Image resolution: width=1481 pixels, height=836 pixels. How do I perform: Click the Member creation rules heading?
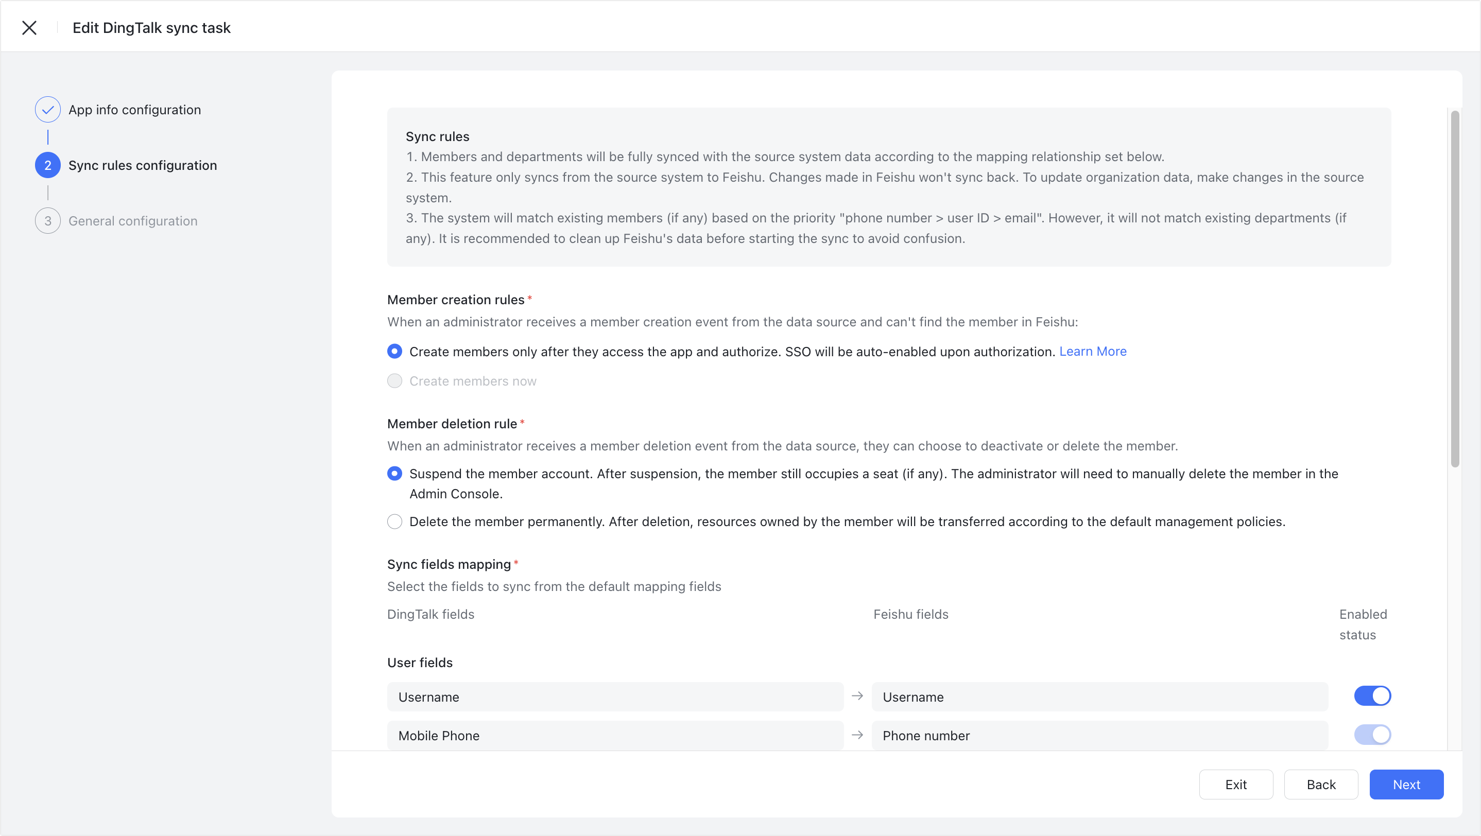coord(455,300)
